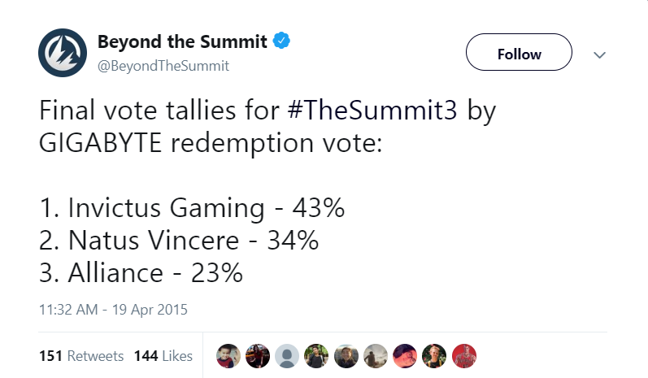Open second liker avatar with red top
648x378 pixels.
258,356
